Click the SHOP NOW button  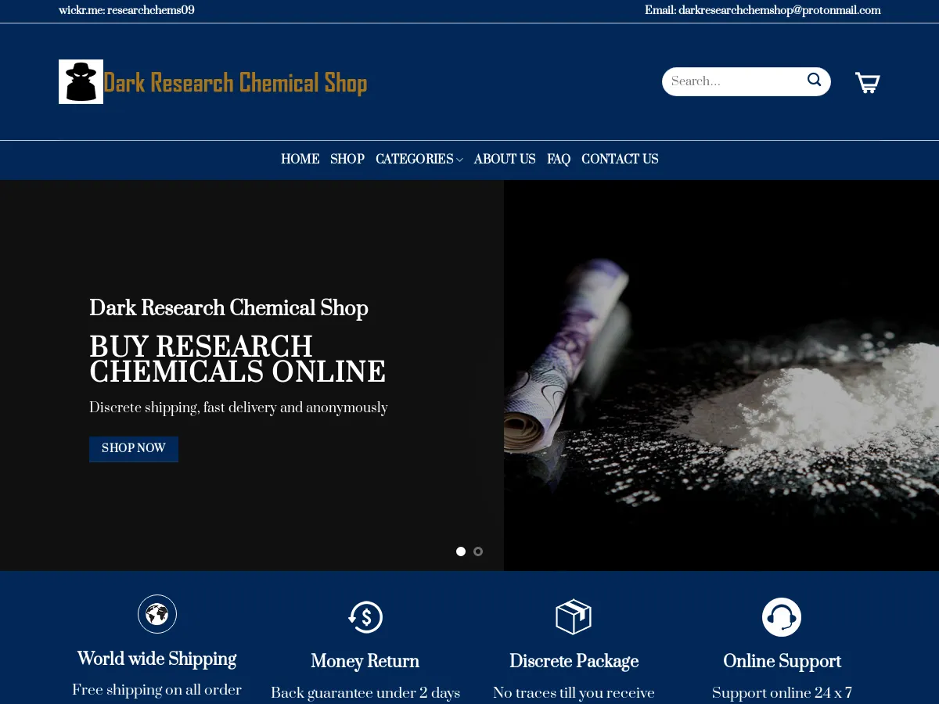(x=133, y=448)
